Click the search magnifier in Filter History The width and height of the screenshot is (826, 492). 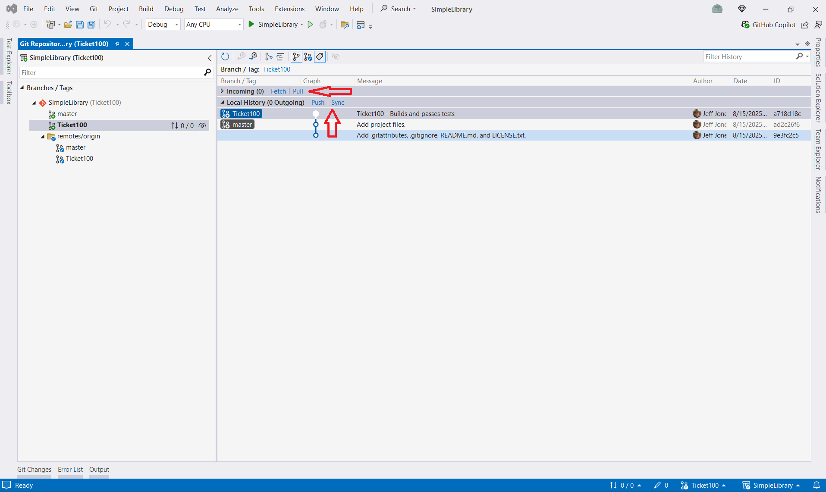(799, 56)
